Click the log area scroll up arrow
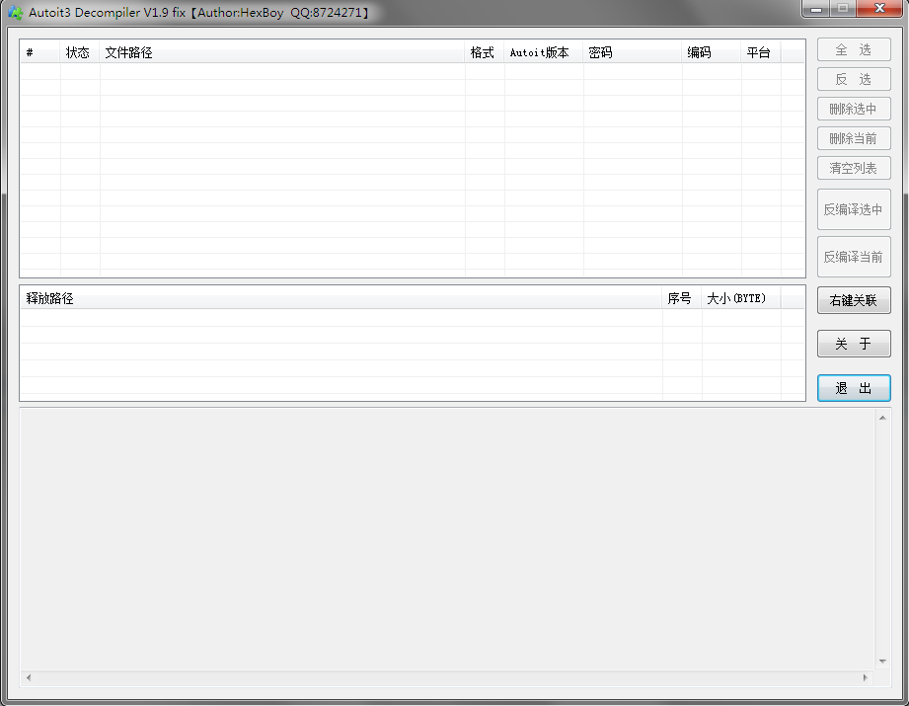Screen dimensions: 909x706 pyautogui.click(x=882, y=418)
